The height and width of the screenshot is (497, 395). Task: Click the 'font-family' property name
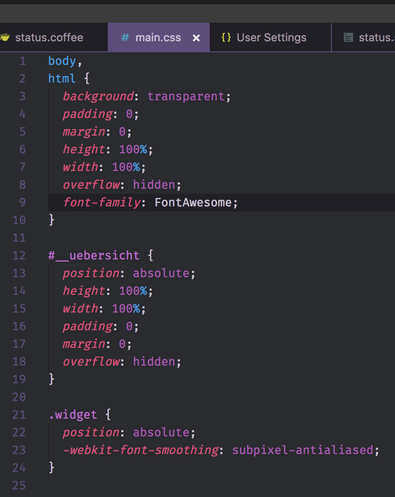pyautogui.click(x=102, y=202)
